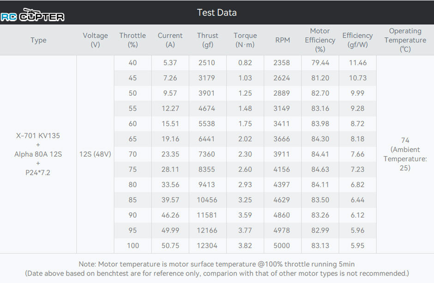Screen dimensions: 434x283
Task: Click the 5000 RPM value
Action: tap(282, 246)
